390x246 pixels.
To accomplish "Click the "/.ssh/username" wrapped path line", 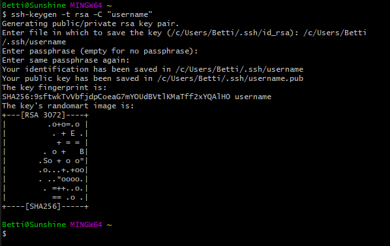I will click(x=34, y=42).
